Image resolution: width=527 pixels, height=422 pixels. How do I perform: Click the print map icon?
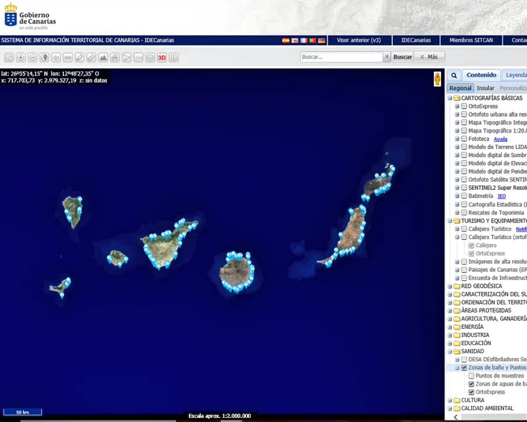click(115, 57)
